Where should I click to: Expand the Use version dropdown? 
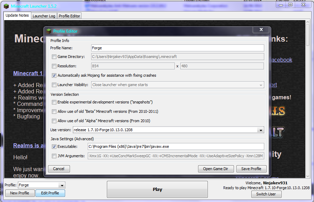pyautogui.click(x=261, y=130)
